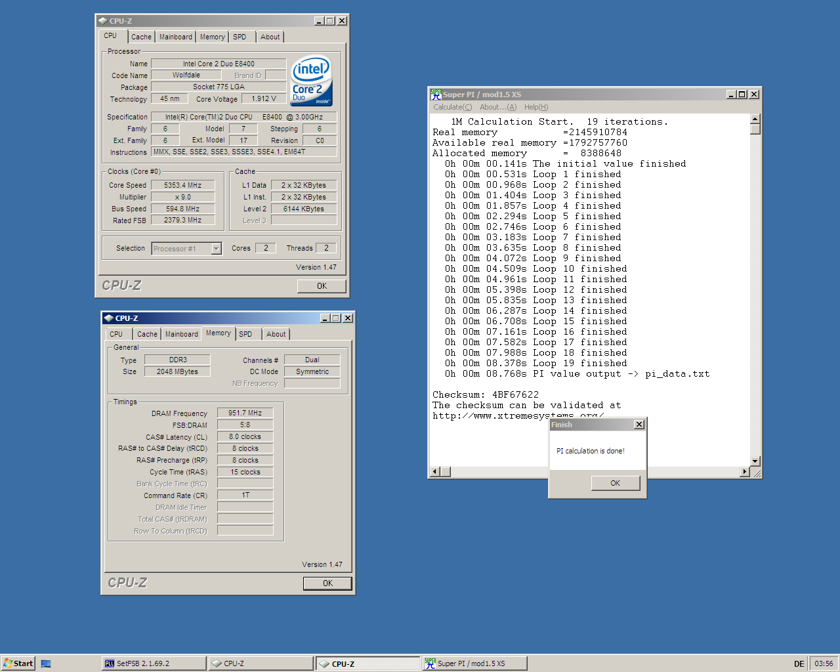Click the PI value output pi_data.txt line
Screen dimensions: 840x672
577,374
